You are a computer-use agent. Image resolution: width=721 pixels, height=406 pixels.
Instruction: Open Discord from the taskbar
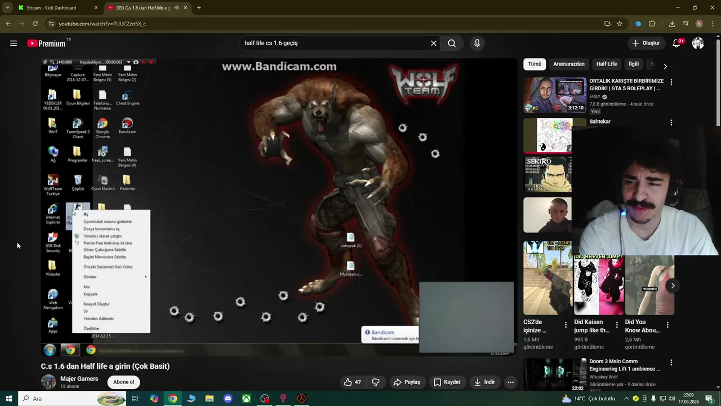coord(228,399)
